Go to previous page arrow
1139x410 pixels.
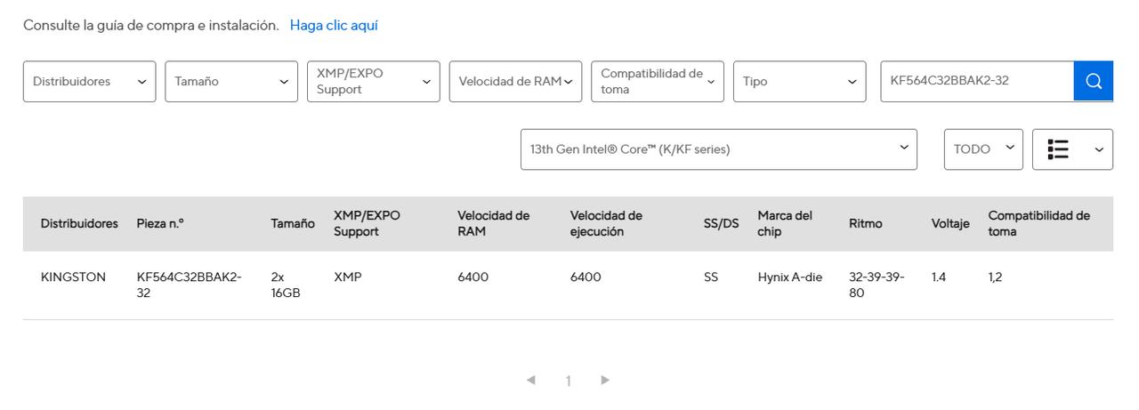pos(531,380)
